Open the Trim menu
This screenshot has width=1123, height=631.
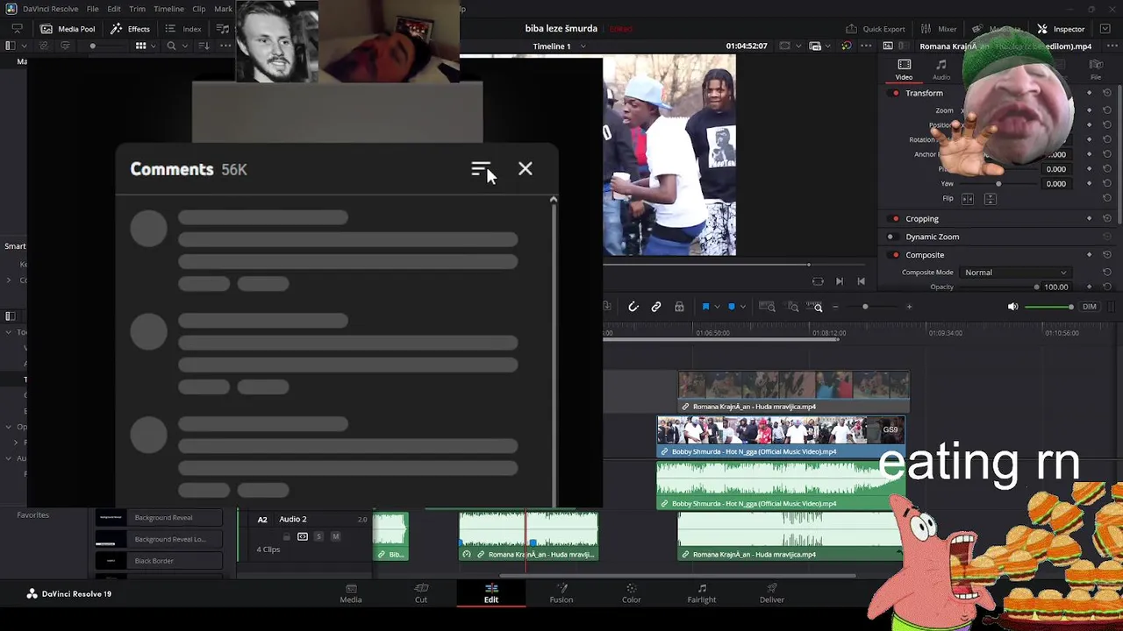click(x=137, y=9)
